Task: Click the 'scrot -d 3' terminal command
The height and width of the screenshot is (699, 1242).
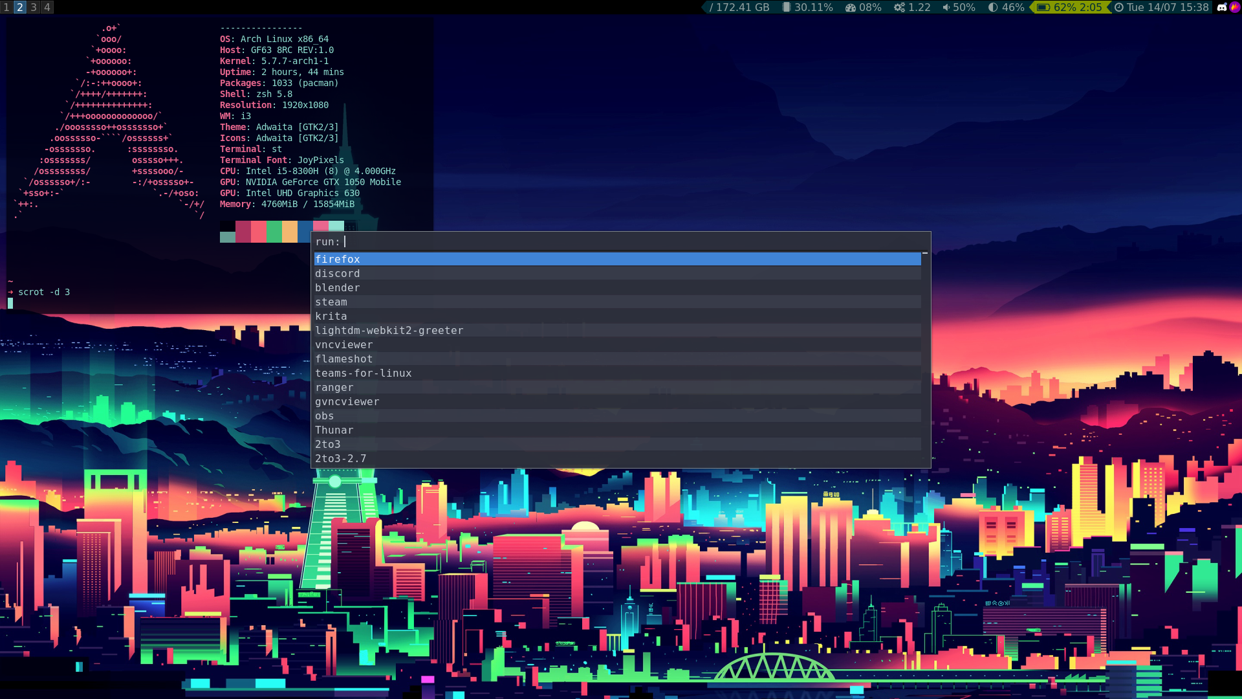Action: click(x=44, y=292)
